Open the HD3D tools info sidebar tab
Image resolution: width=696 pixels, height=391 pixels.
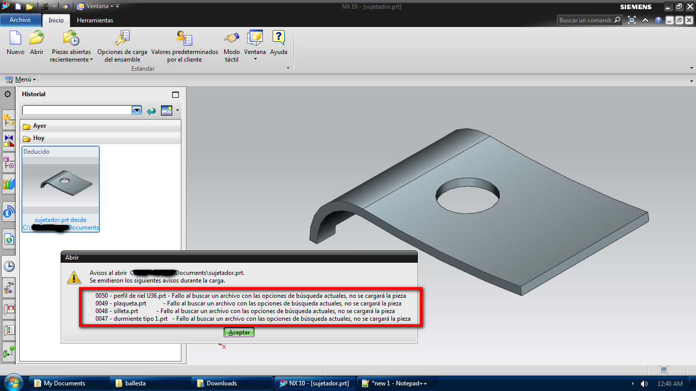(x=9, y=212)
